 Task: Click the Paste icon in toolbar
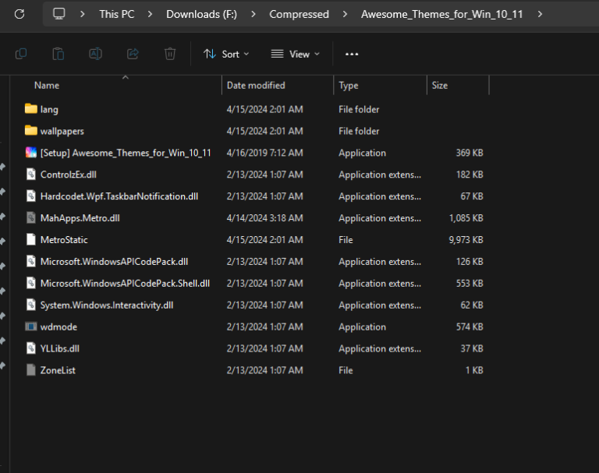[x=58, y=54]
